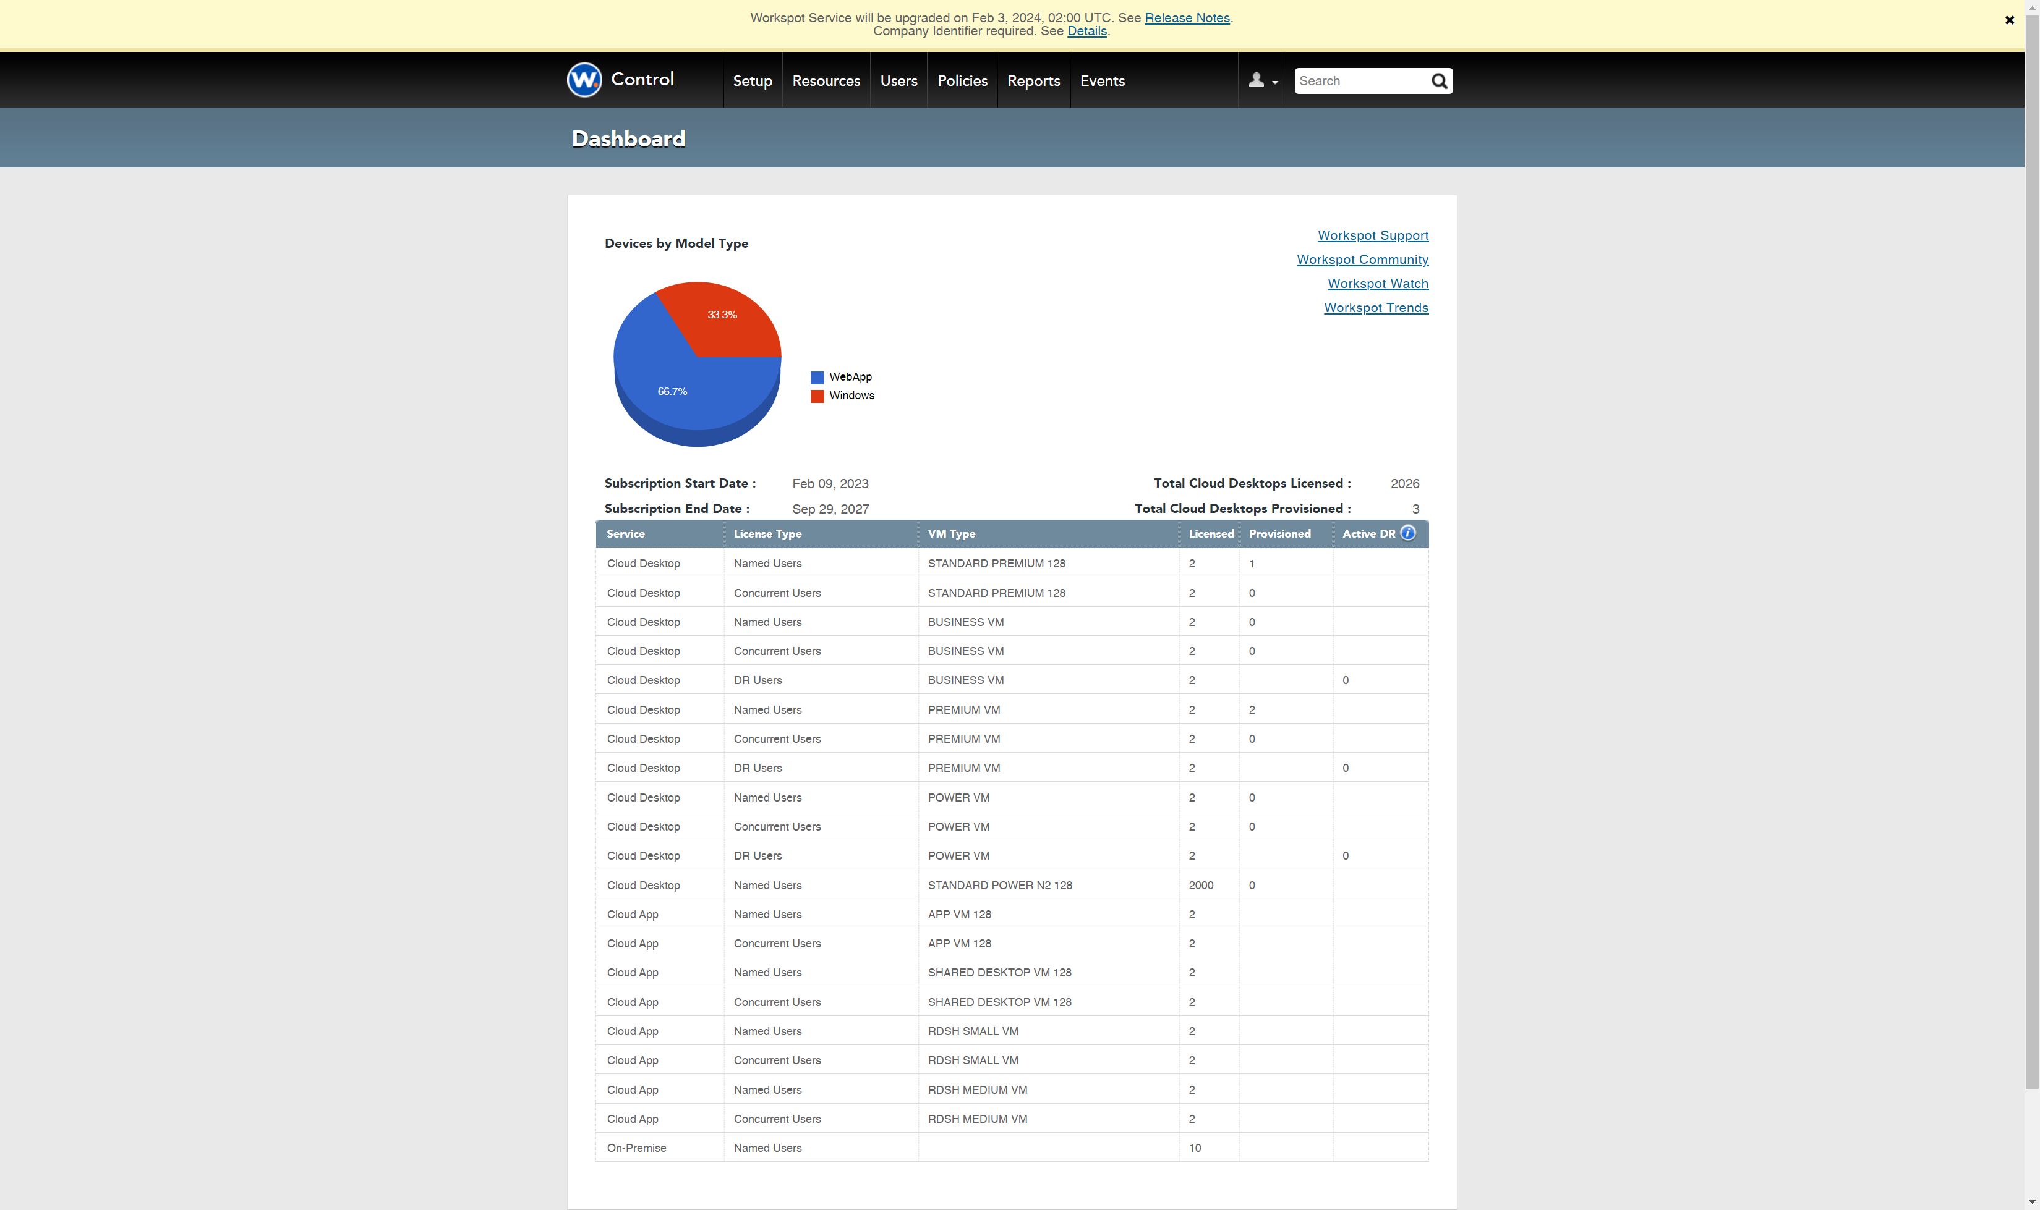Select the APP VM 128 Named Users cell

[x=1048, y=914]
